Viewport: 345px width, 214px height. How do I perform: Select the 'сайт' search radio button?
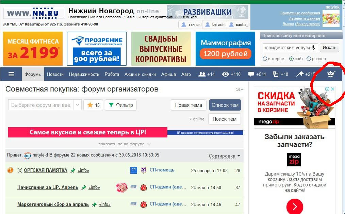click(291, 59)
